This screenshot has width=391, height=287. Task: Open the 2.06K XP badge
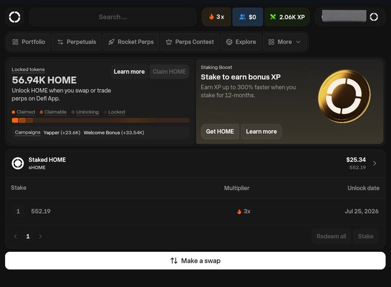[x=287, y=17]
